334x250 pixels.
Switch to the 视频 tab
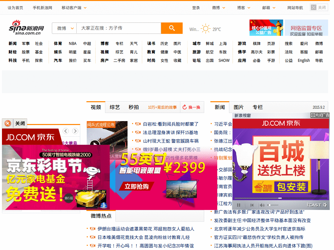click(x=96, y=107)
